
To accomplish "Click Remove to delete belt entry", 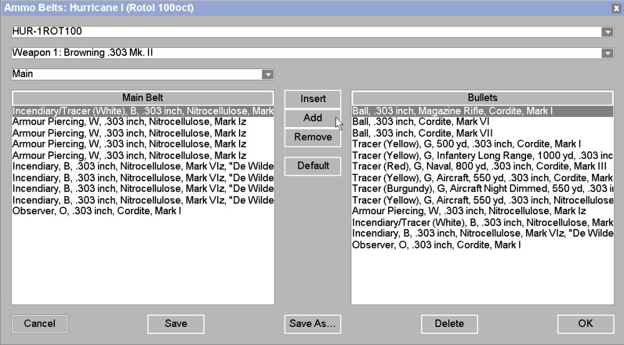I will [x=313, y=137].
